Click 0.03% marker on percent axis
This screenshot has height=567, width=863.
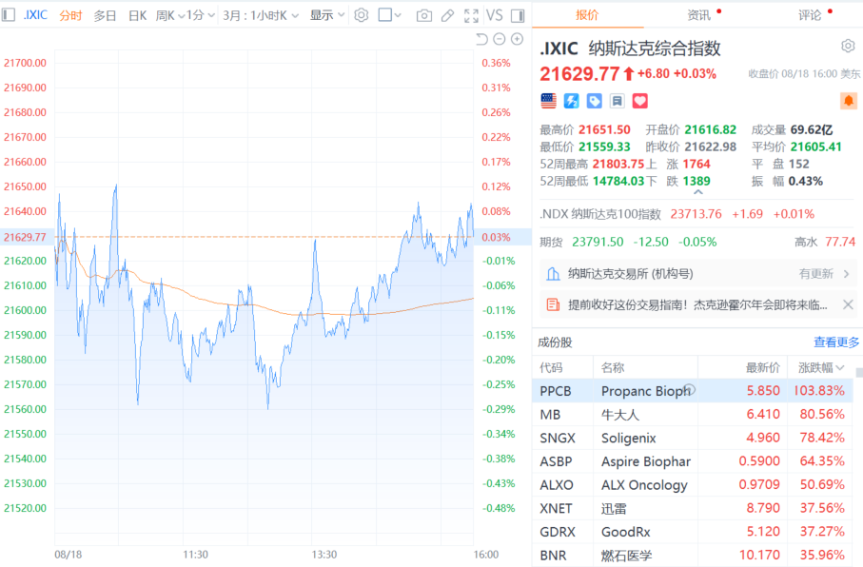coord(496,237)
